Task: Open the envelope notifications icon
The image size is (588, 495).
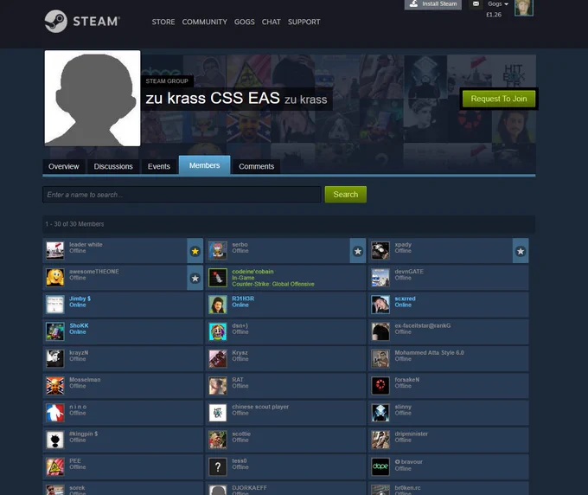Action: [x=476, y=3]
